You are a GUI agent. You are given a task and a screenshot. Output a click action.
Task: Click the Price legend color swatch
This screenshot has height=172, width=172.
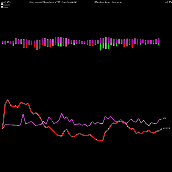(2, 7)
